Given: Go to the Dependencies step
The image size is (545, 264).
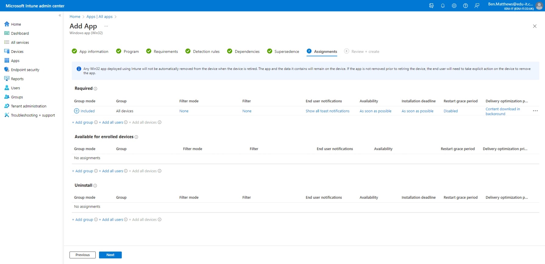Looking at the screenshot, I should [x=244, y=51].
